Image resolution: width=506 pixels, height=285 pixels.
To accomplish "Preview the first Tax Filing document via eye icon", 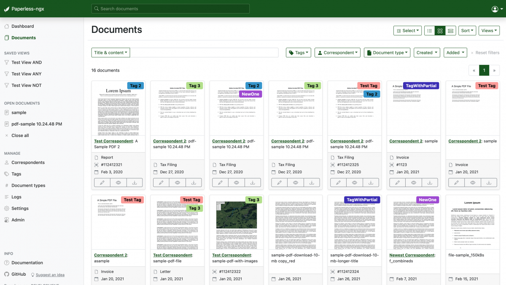I will tap(177, 183).
